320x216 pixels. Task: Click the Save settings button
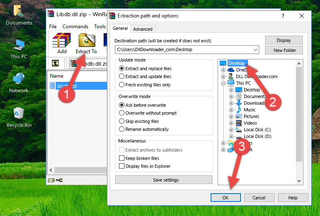point(164,180)
